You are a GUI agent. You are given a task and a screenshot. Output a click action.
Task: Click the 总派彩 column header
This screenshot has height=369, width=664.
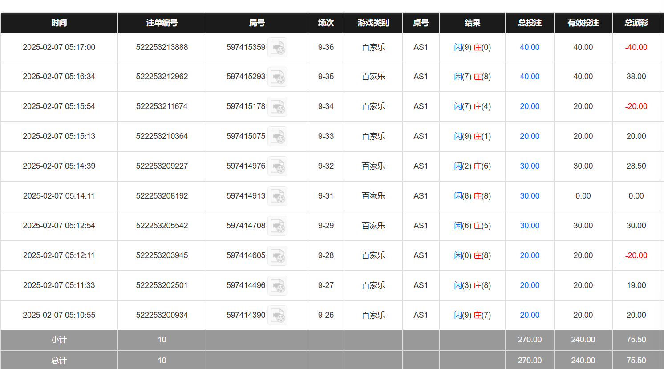[x=636, y=23]
